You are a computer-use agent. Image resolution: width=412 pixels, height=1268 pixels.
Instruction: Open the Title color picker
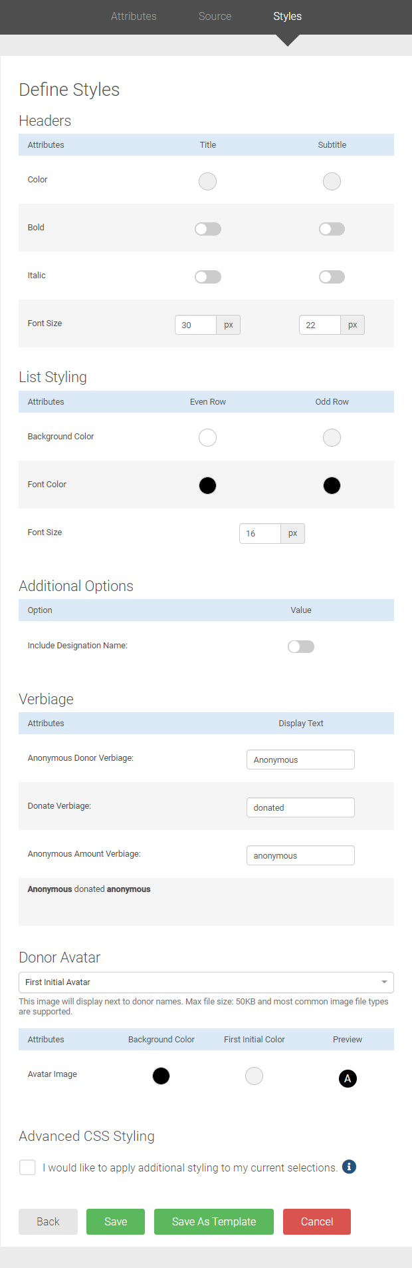coord(208,181)
